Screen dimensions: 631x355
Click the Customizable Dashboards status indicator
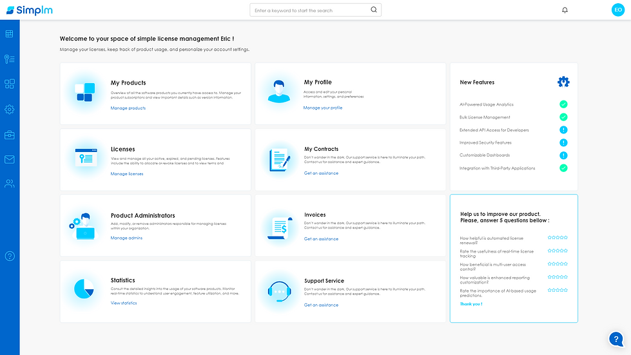(563, 155)
